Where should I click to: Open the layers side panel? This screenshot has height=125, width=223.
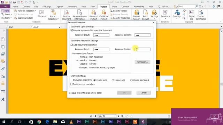(x=3, y=54)
